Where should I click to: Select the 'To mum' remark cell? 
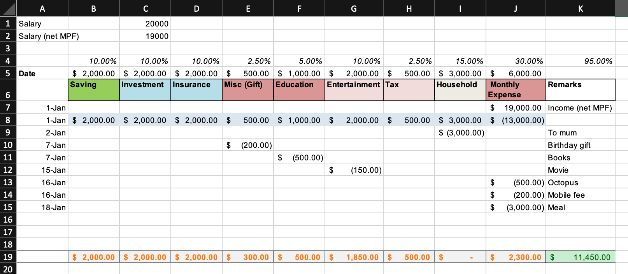tap(580, 133)
